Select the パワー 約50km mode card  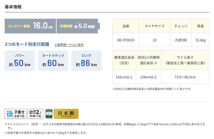point(20,61)
